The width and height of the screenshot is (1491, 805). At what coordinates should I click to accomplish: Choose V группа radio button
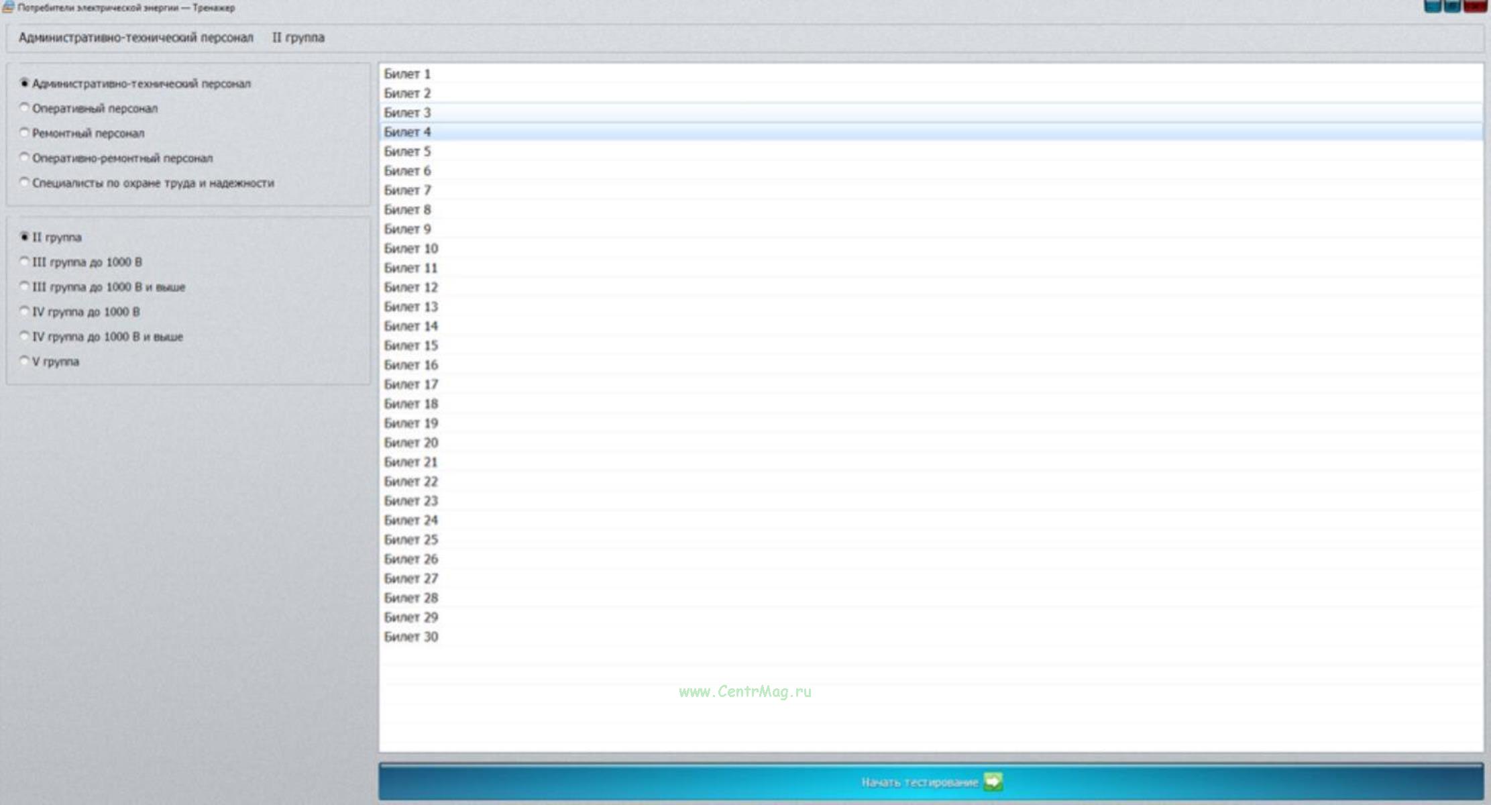tap(25, 361)
